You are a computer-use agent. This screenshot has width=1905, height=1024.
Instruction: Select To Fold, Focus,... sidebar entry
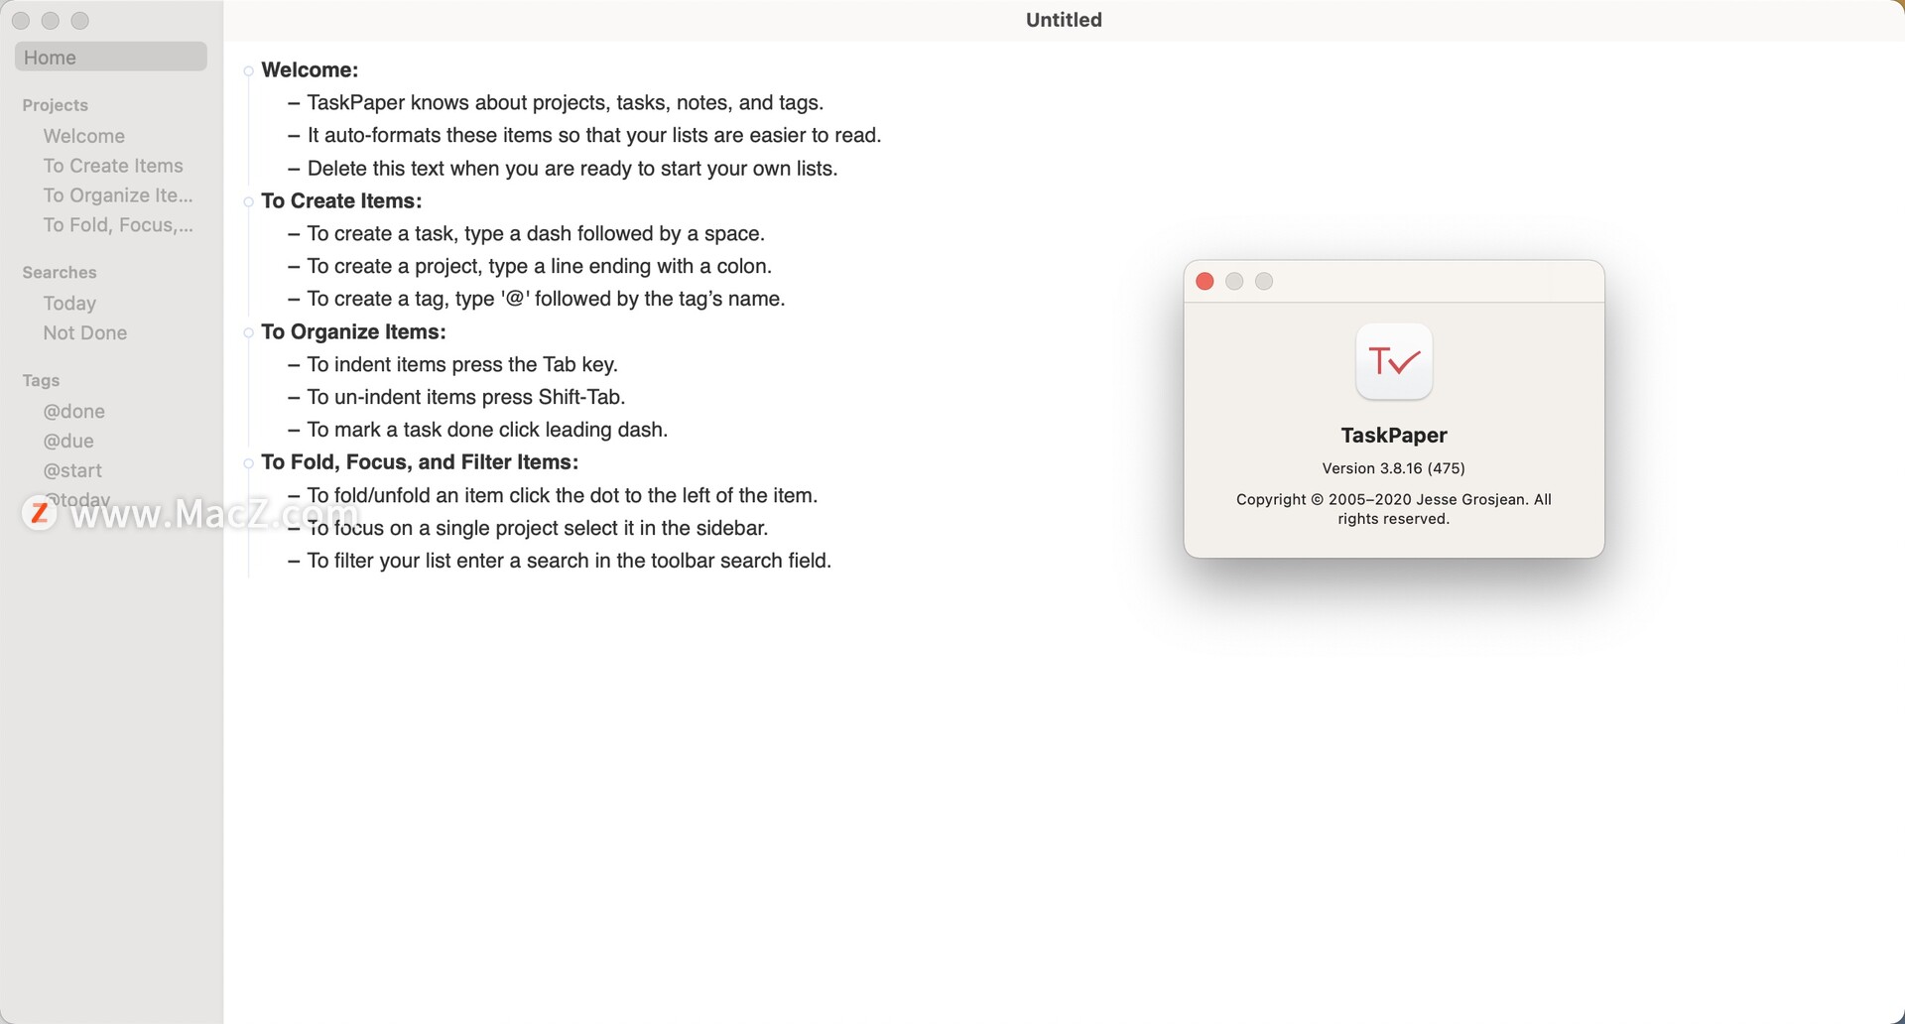[118, 225]
